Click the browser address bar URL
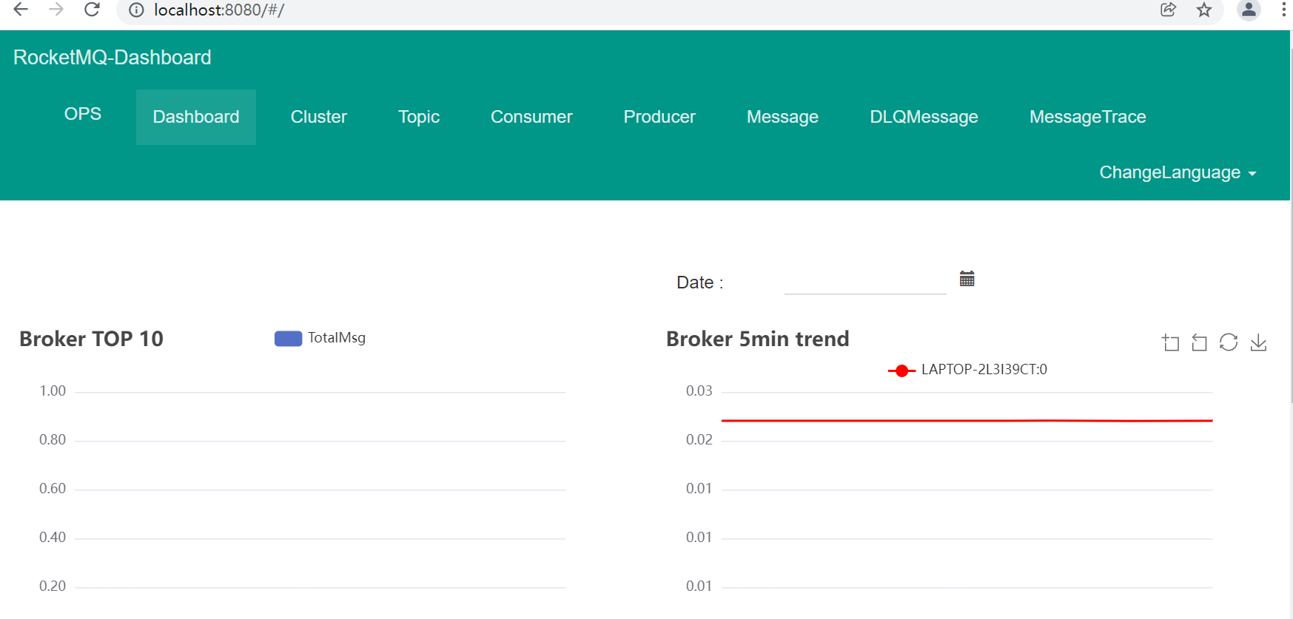The height and width of the screenshot is (619, 1293). (219, 10)
